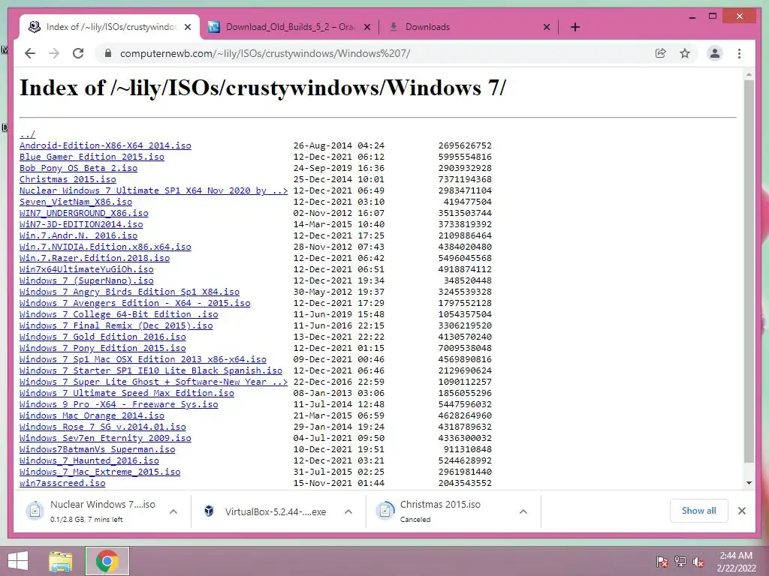Download Windows_7_Pony_Edition_2015.iso

pos(102,348)
